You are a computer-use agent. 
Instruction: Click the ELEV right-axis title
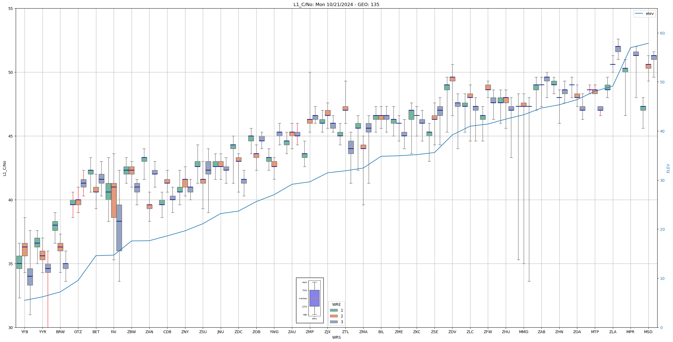pyautogui.click(x=668, y=168)
